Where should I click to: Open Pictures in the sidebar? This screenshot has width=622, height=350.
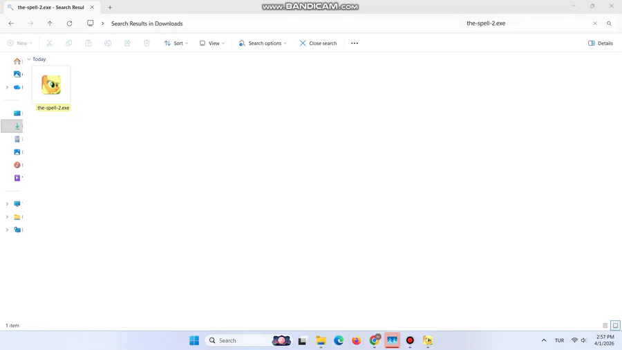tap(17, 152)
